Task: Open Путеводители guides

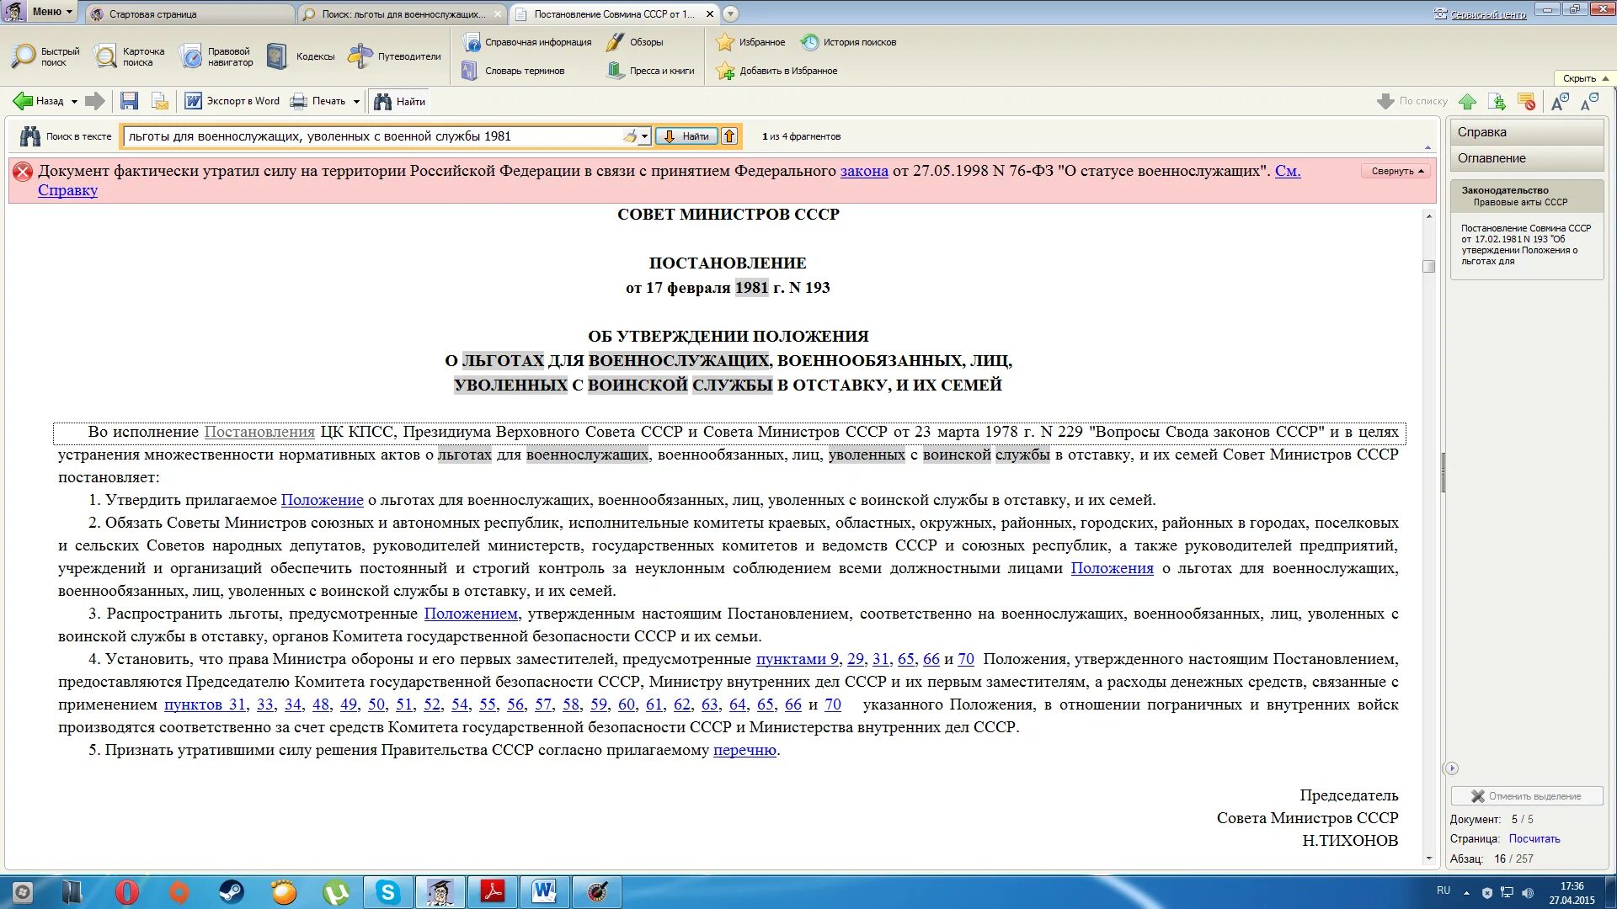Action: click(394, 56)
